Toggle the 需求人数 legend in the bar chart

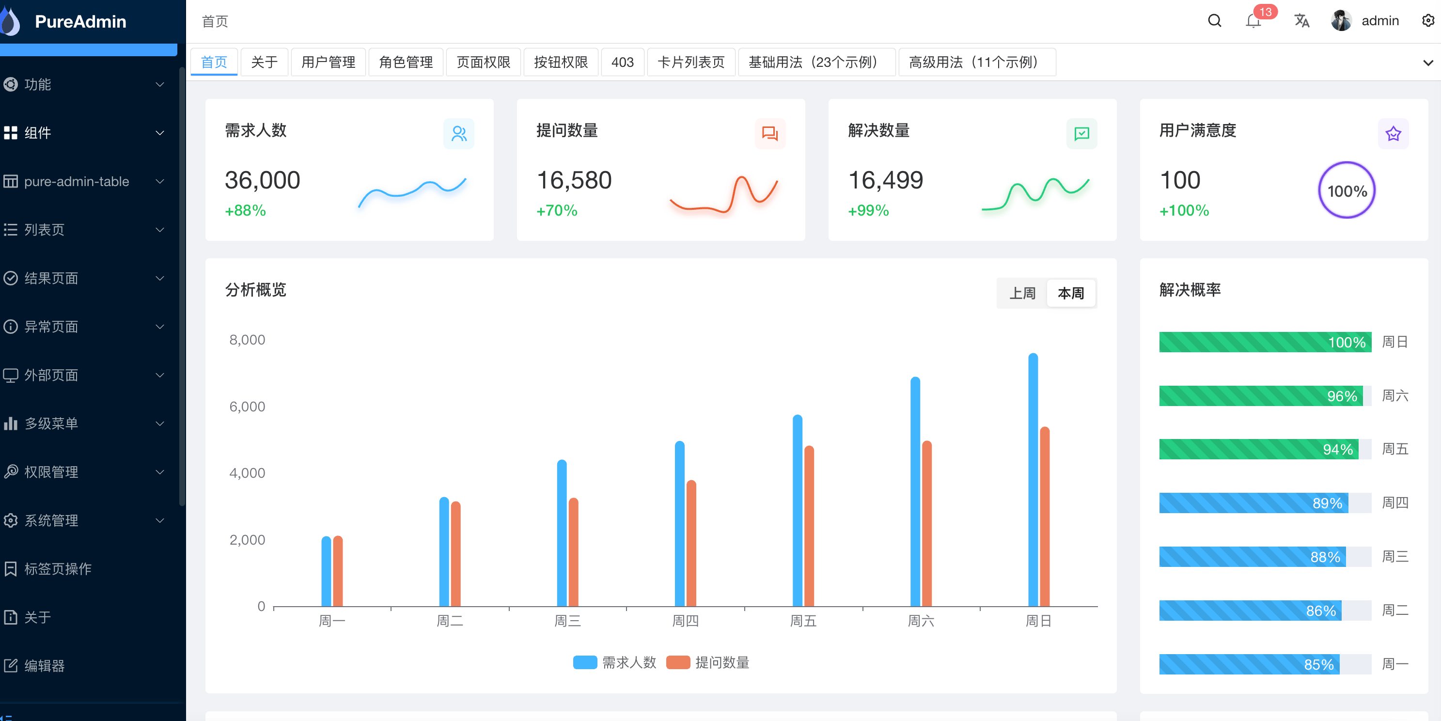pos(614,663)
